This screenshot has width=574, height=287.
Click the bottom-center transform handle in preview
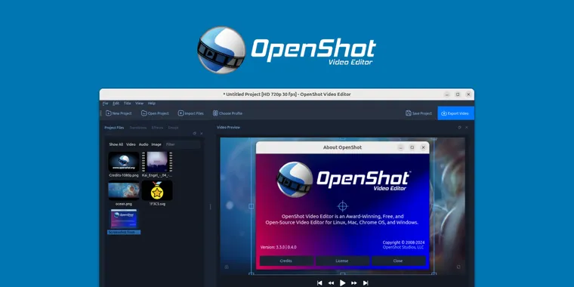click(x=342, y=273)
